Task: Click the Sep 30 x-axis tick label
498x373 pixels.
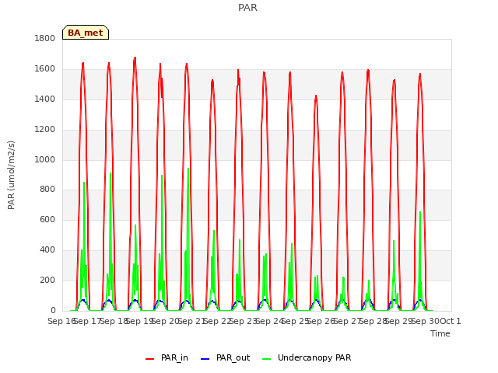Action: 426,321
